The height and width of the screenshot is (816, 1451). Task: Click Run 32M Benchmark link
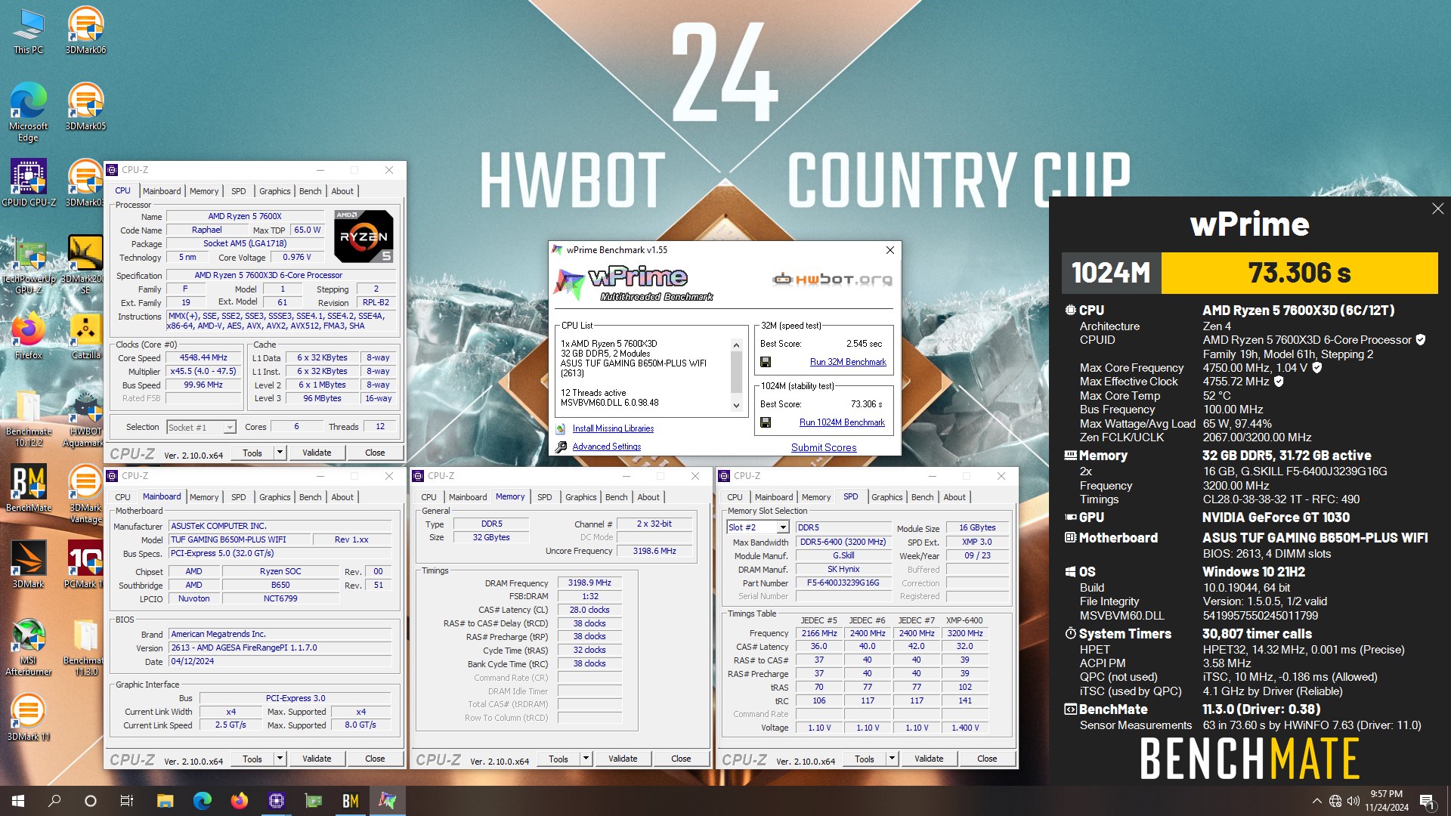(x=848, y=362)
